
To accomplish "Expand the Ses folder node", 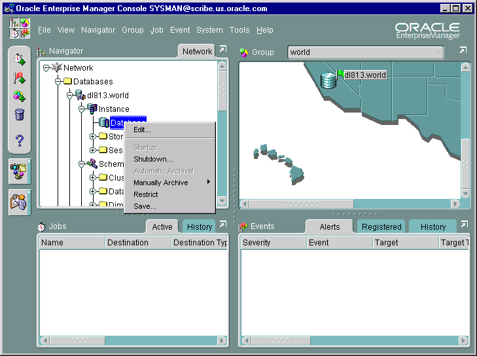I will pos(92,150).
